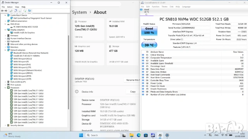
Task: Click the Print queues category icon
Action: 9,85
